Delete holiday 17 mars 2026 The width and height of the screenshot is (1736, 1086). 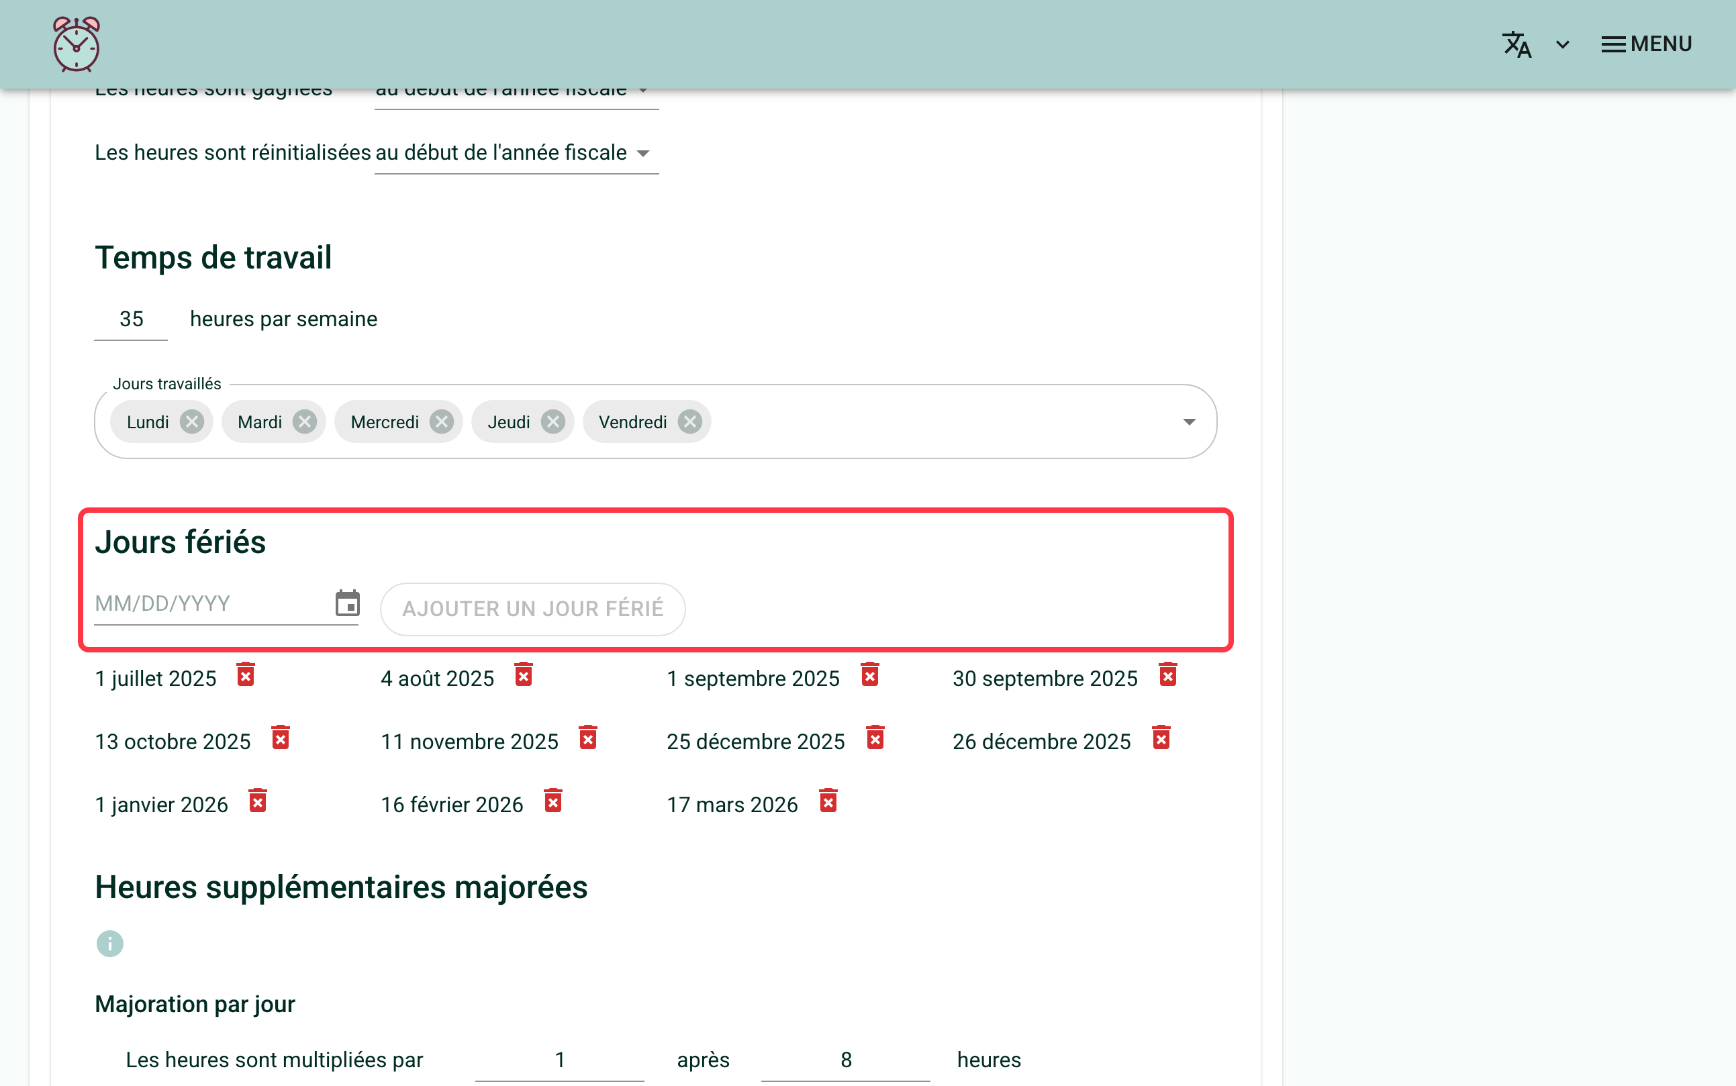tap(828, 801)
